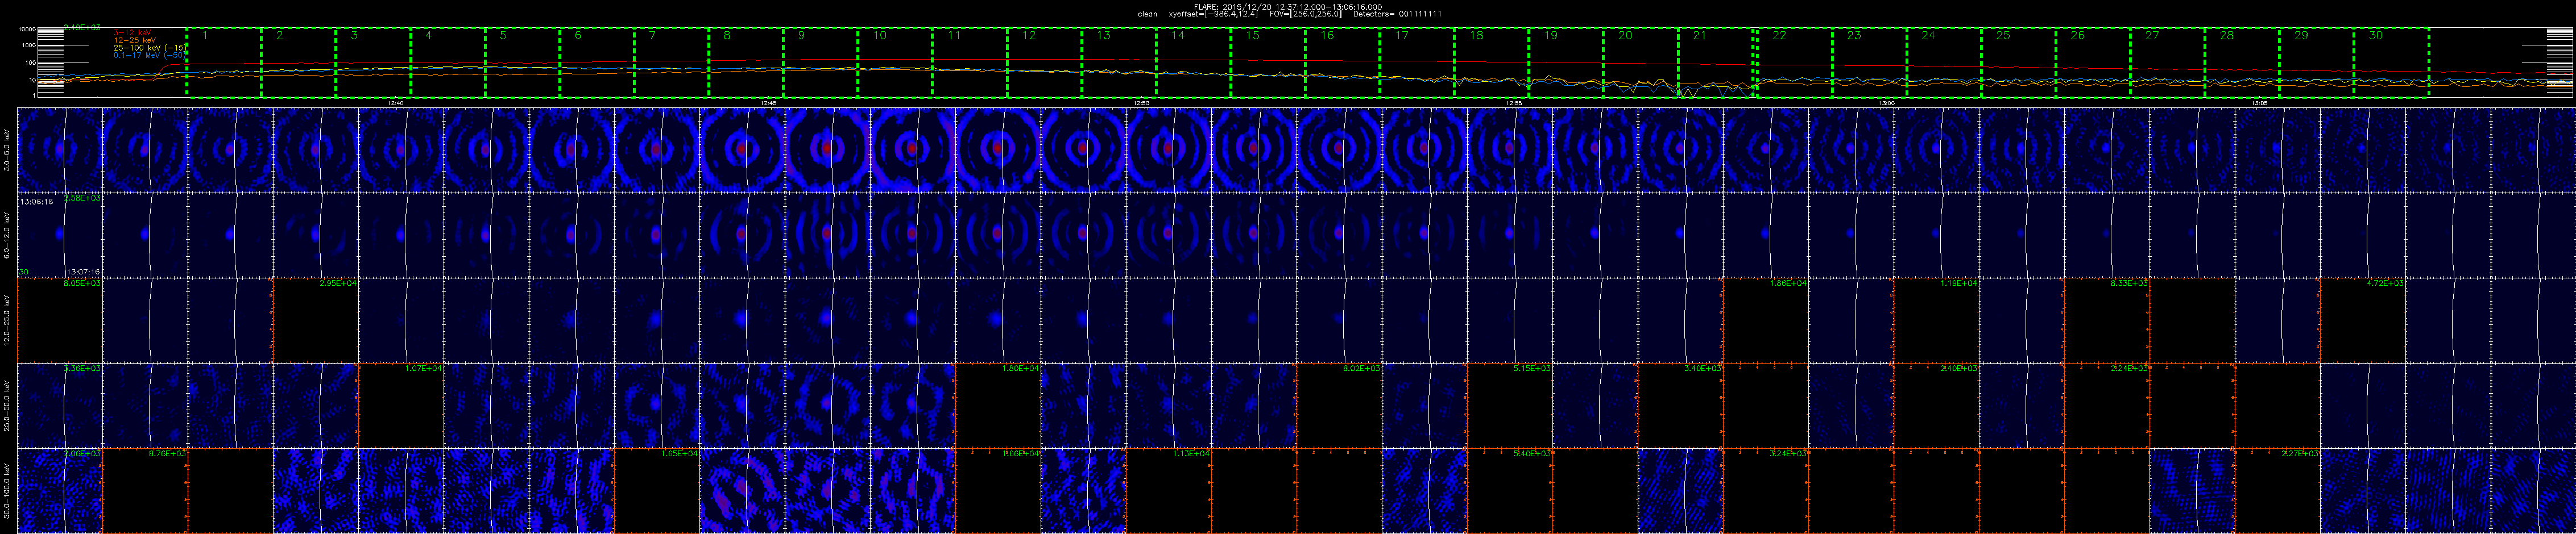The height and width of the screenshot is (534, 2576).
Task: Open the 25-50 keV image labeled 3.36E+03
Action: [60, 405]
